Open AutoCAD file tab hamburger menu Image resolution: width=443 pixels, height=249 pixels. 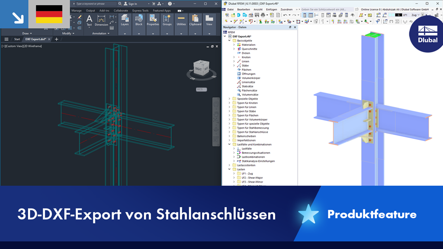[x=6, y=39]
